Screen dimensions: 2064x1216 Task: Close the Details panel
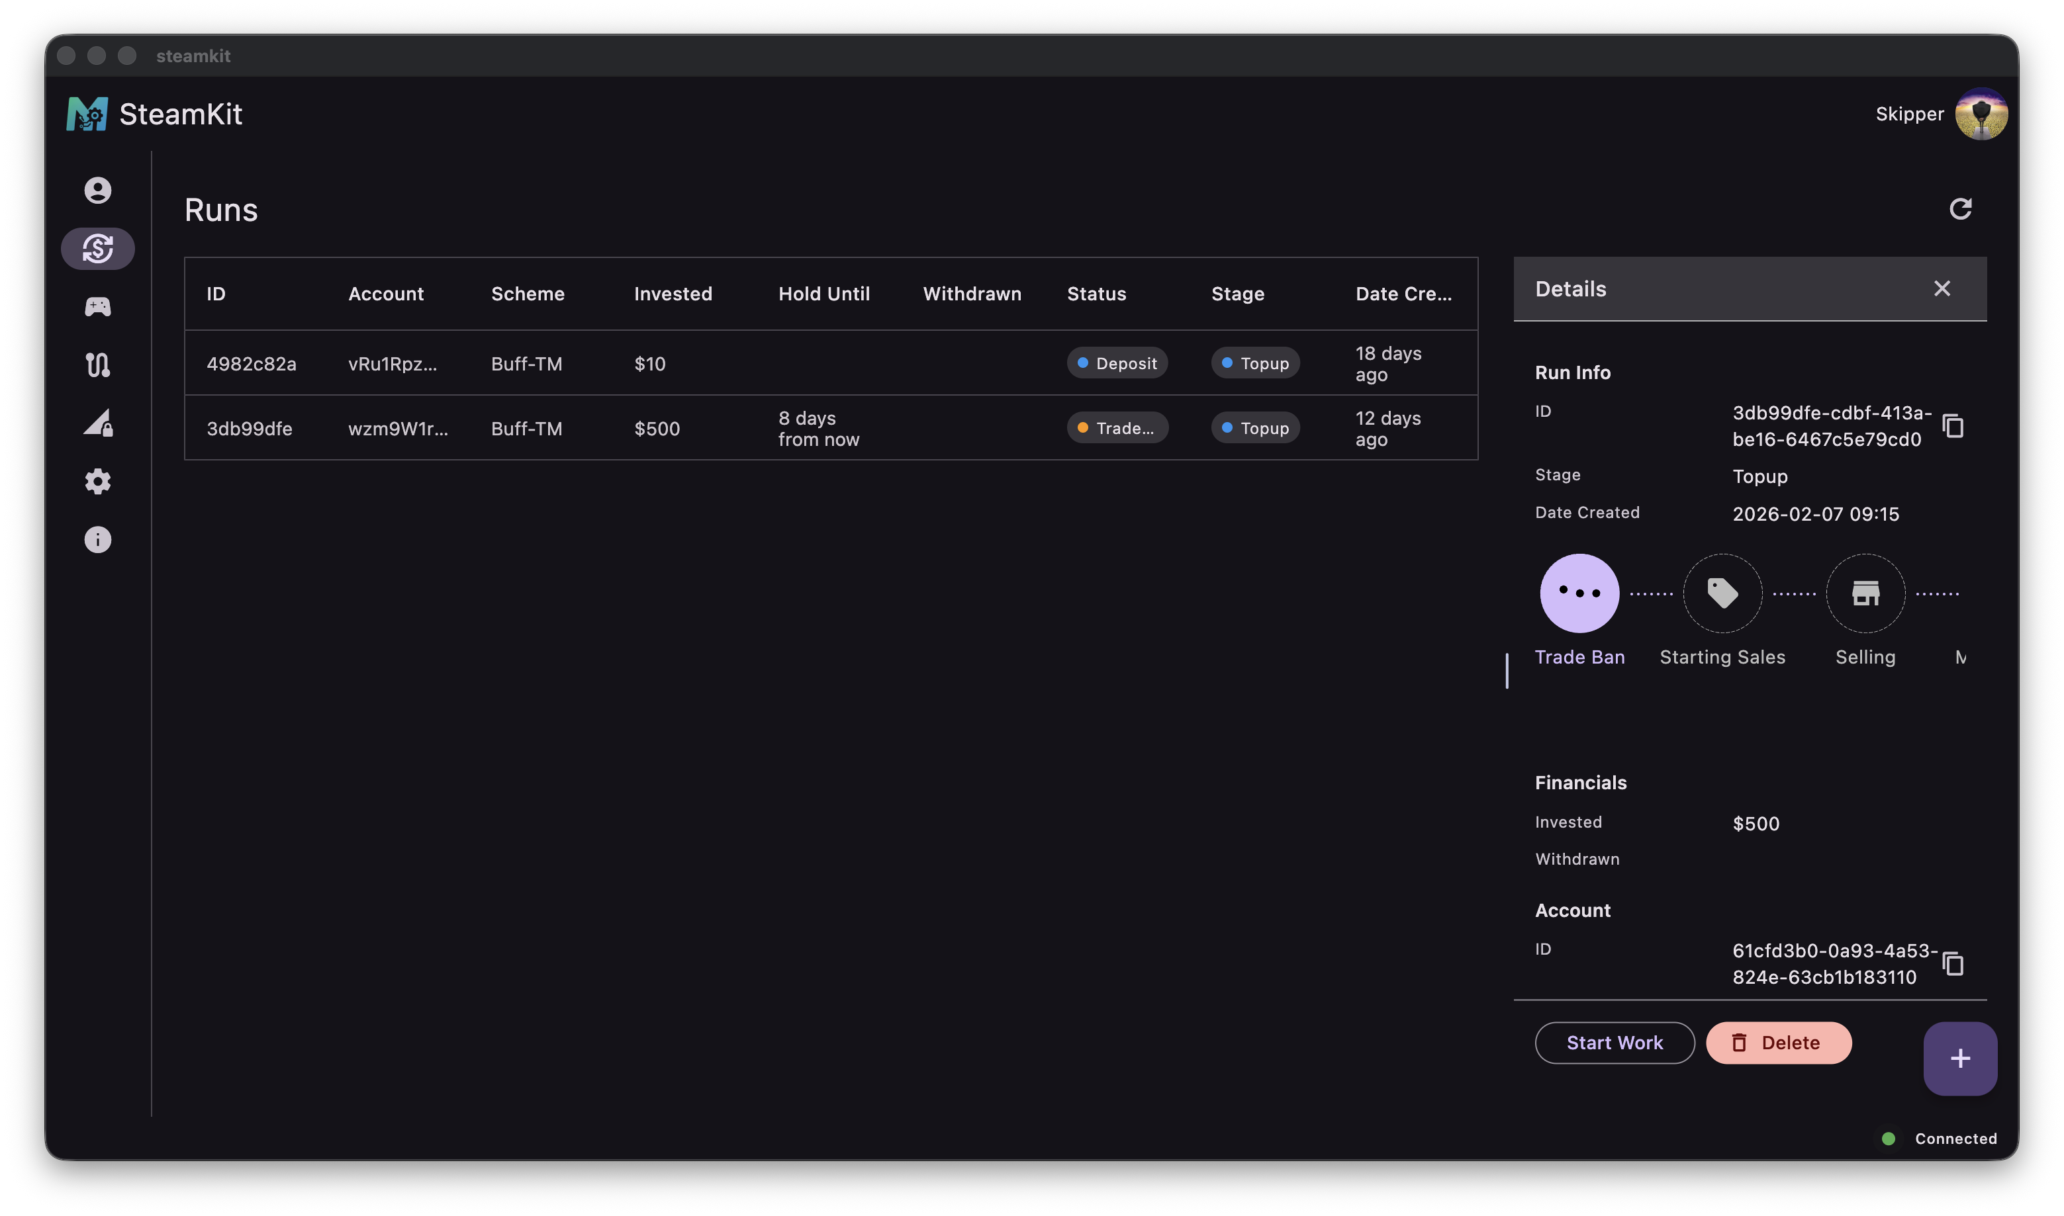tap(1942, 288)
